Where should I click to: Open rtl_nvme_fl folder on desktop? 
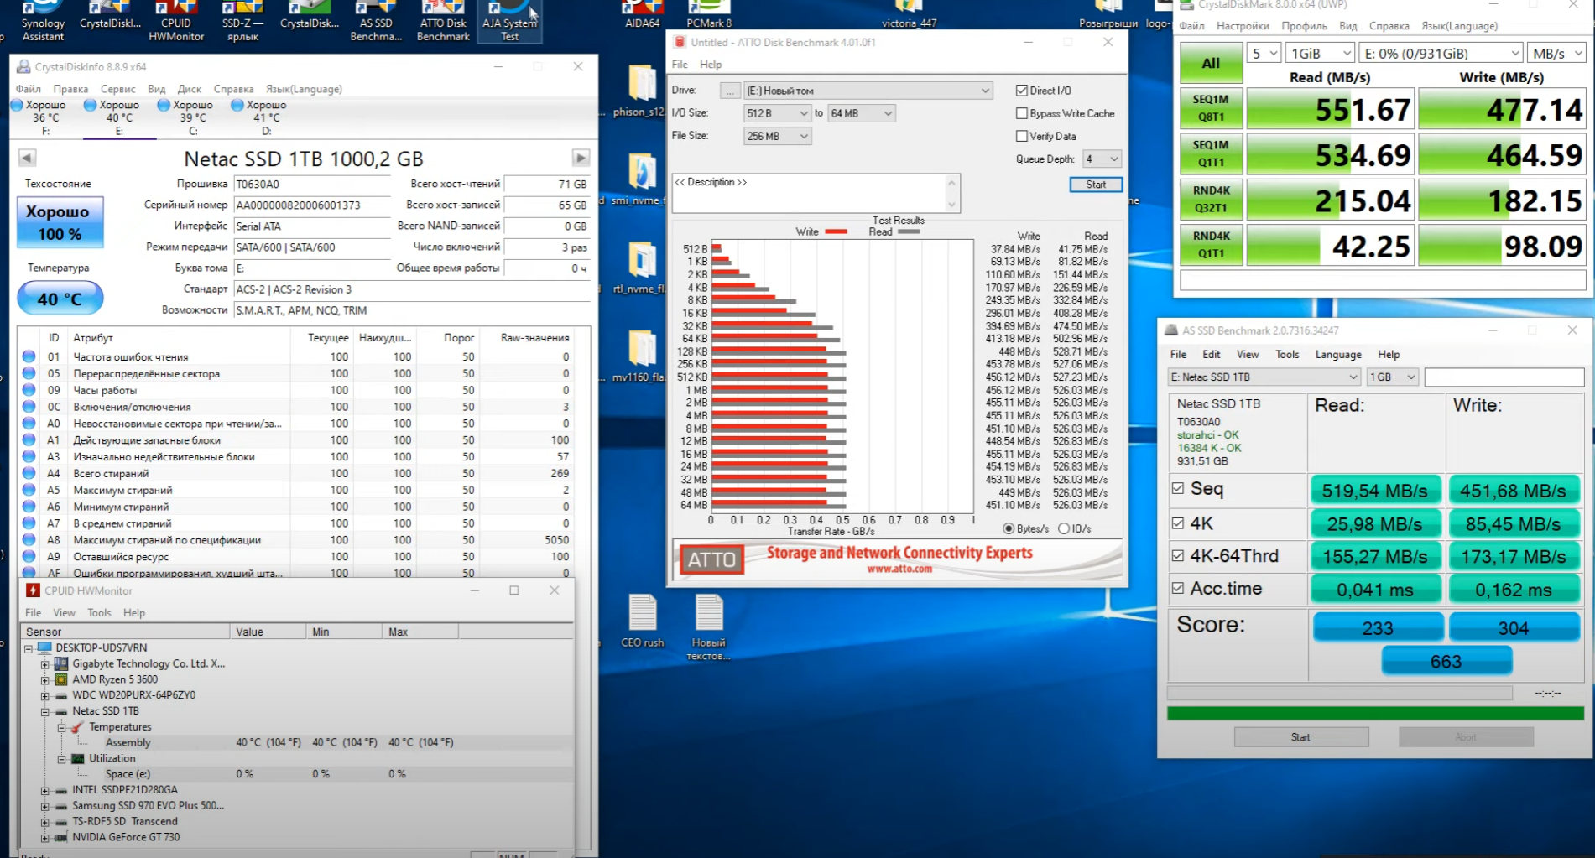(640, 268)
